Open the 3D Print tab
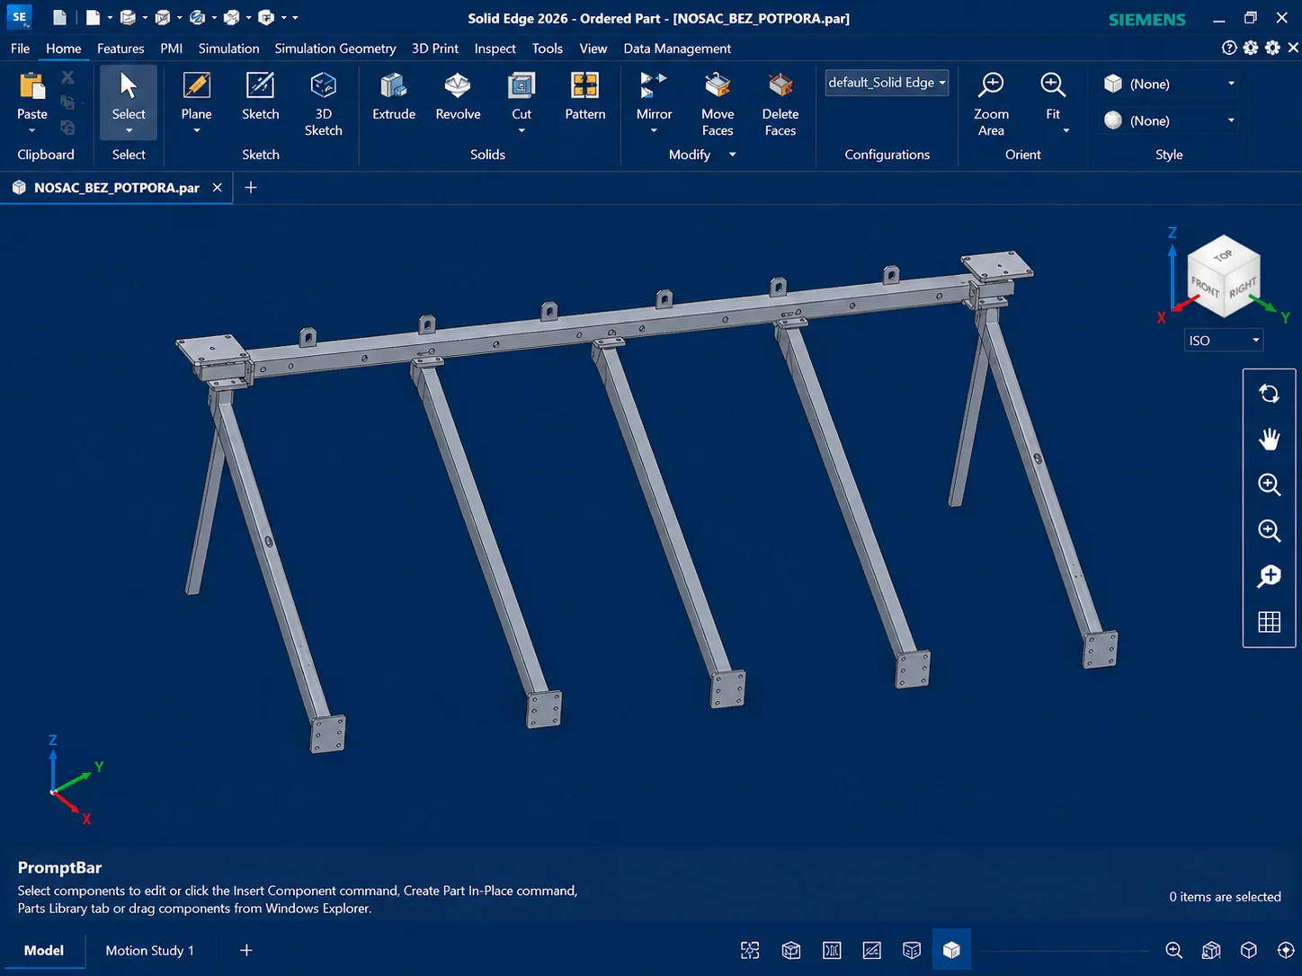The width and height of the screenshot is (1302, 976). pyautogui.click(x=435, y=49)
